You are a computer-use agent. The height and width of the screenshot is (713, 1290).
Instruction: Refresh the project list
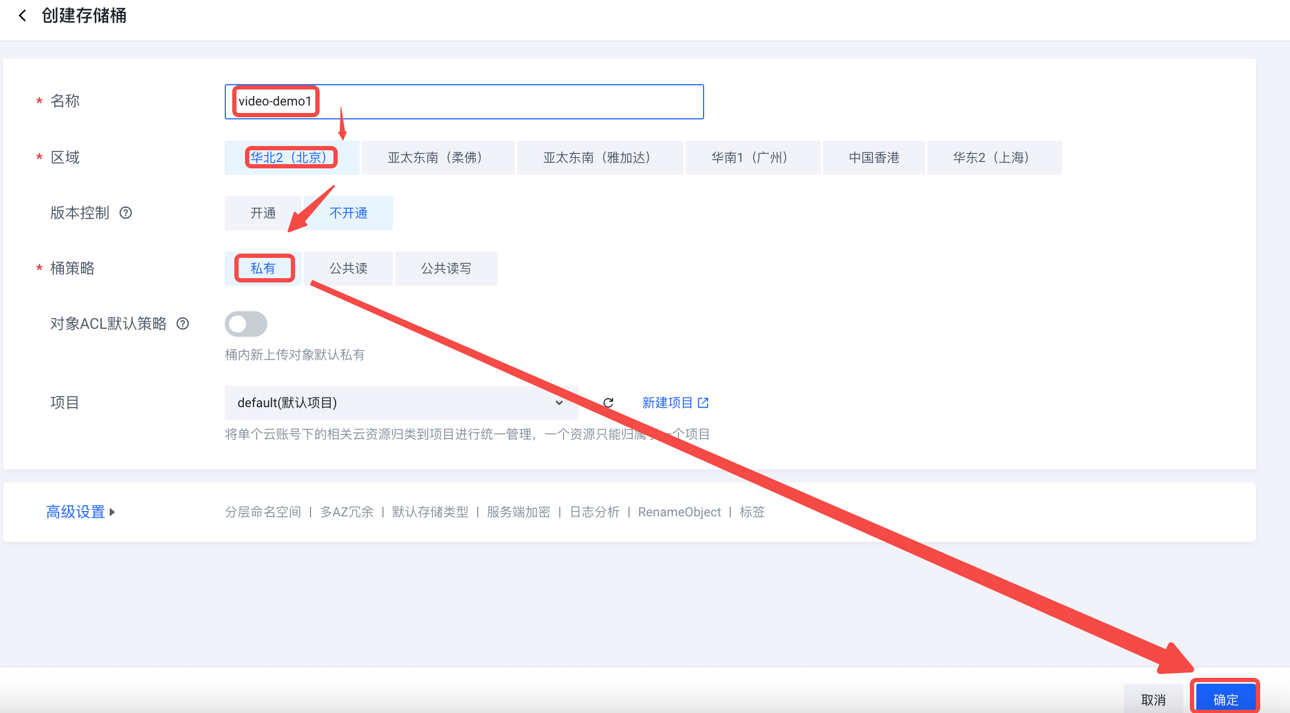pos(608,402)
